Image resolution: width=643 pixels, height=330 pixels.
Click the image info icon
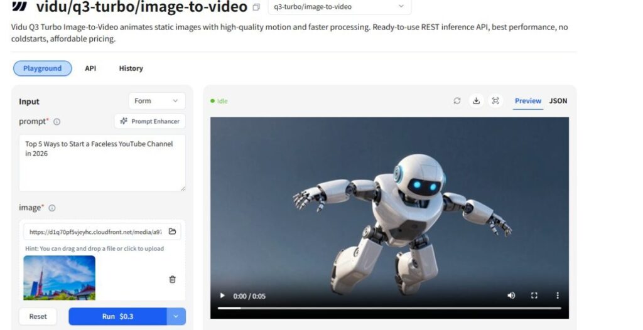tap(52, 208)
